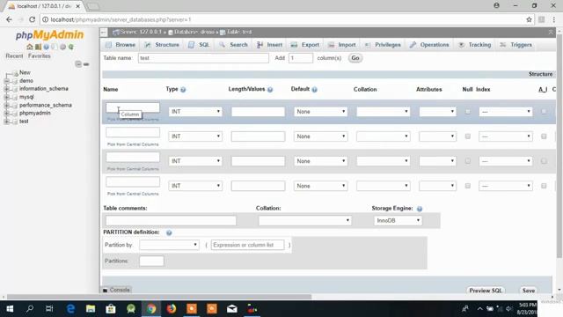Open the Operations tab

tap(429, 45)
